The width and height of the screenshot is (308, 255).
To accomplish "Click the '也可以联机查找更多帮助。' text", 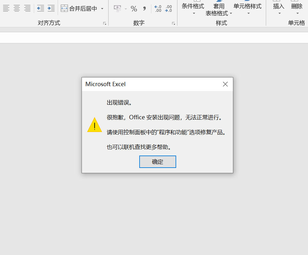I will tap(139, 147).
